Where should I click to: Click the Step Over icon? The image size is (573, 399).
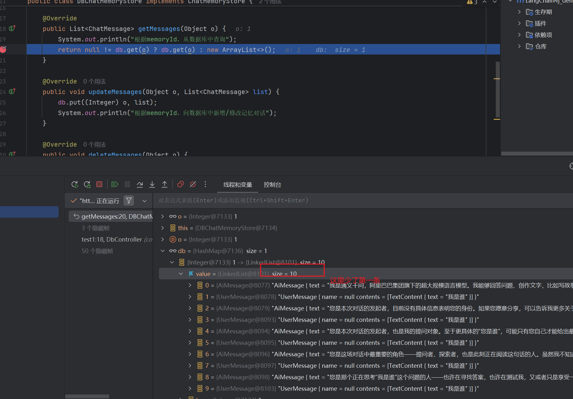pyautogui.click(x=140, y=184)
